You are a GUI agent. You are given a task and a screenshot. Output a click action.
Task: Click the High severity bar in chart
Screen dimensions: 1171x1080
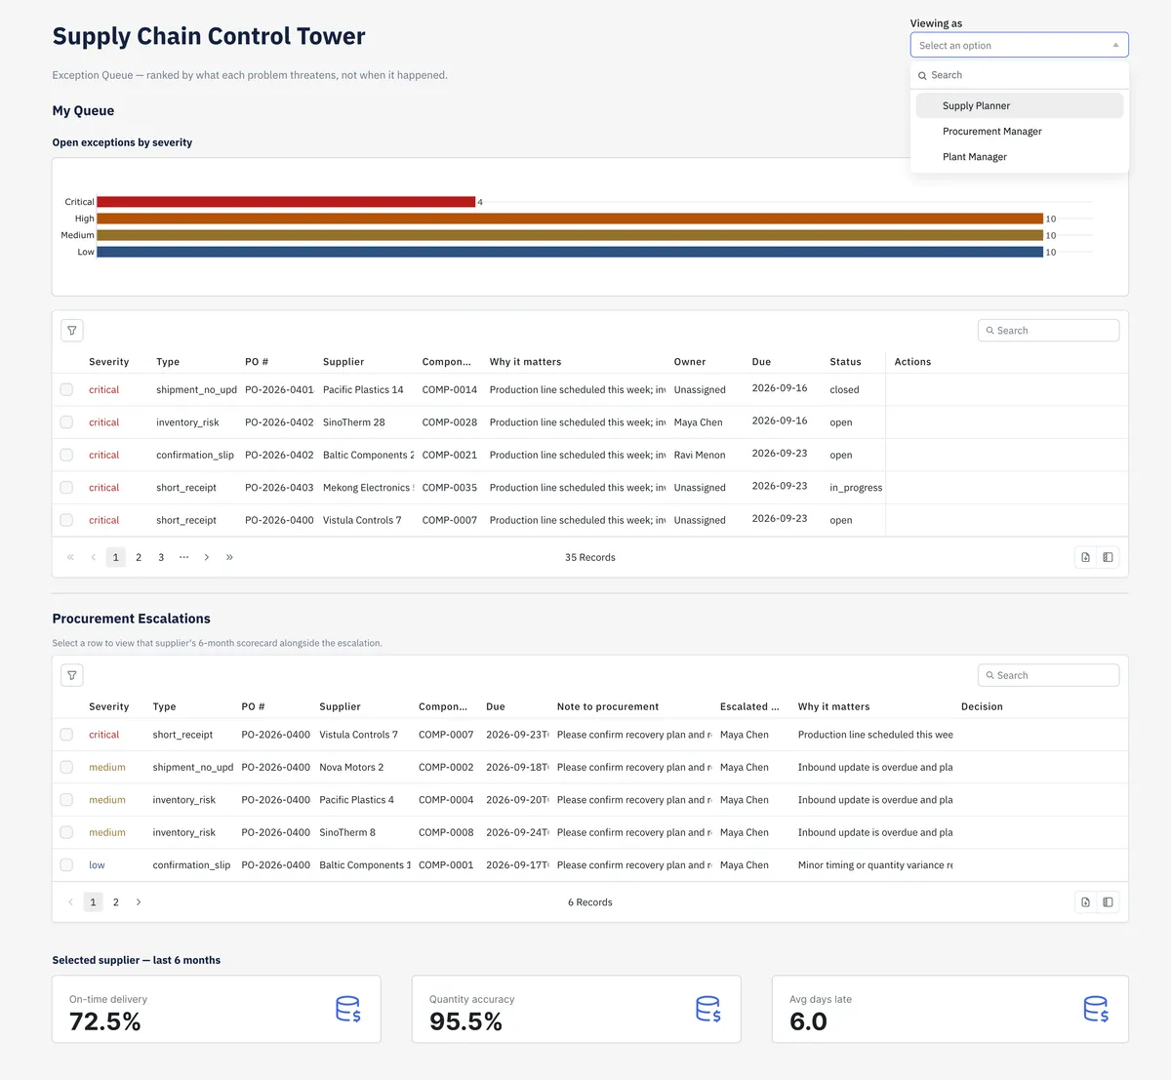pos(570,219)
